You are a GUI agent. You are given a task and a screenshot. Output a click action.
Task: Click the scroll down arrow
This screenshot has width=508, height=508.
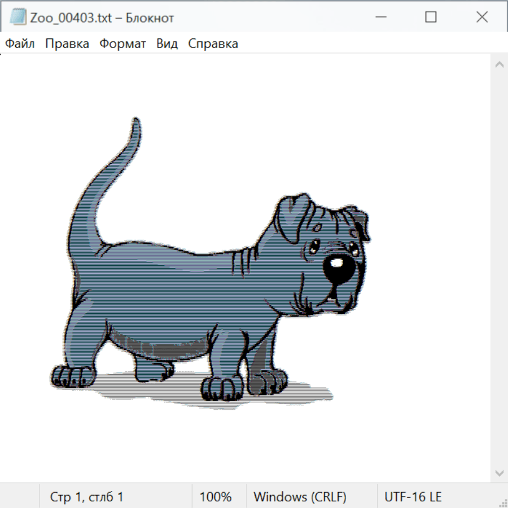[x=499, y=472]
